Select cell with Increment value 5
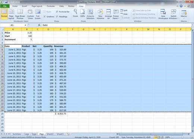The image size is (194, 139). click(27, 40)
